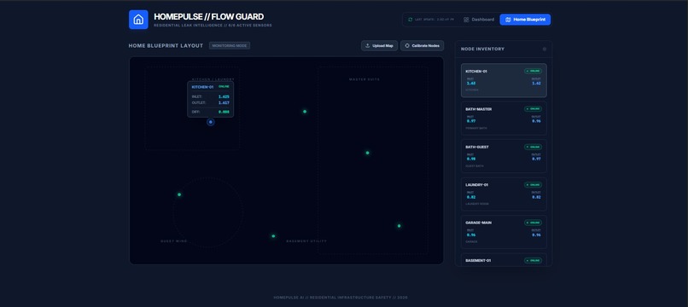The height and width of the screenshot is (307, 688).
Task: Click the Home Blueprint Layout heading
Action: click(166, 45)
